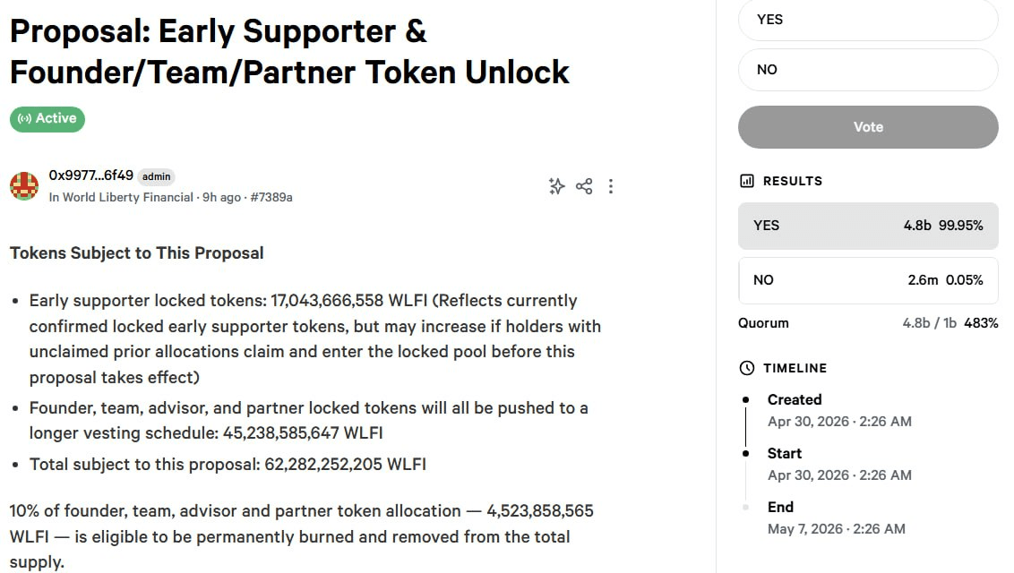Select the YES voting option

click(867, 20)
